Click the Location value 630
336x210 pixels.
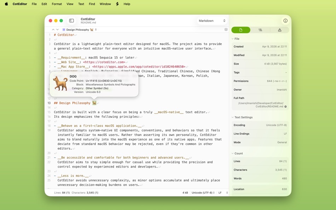[284, 189]
